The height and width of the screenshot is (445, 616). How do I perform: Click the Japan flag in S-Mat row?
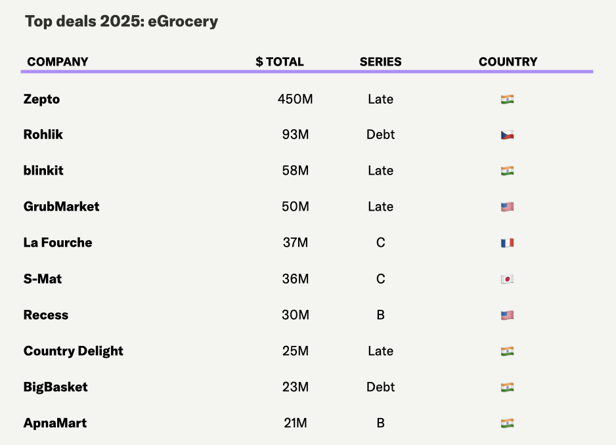point(507,279)
